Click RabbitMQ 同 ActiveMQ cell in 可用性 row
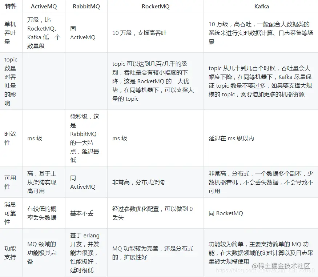This screenshot has height=277, width=318. [86, 182]
